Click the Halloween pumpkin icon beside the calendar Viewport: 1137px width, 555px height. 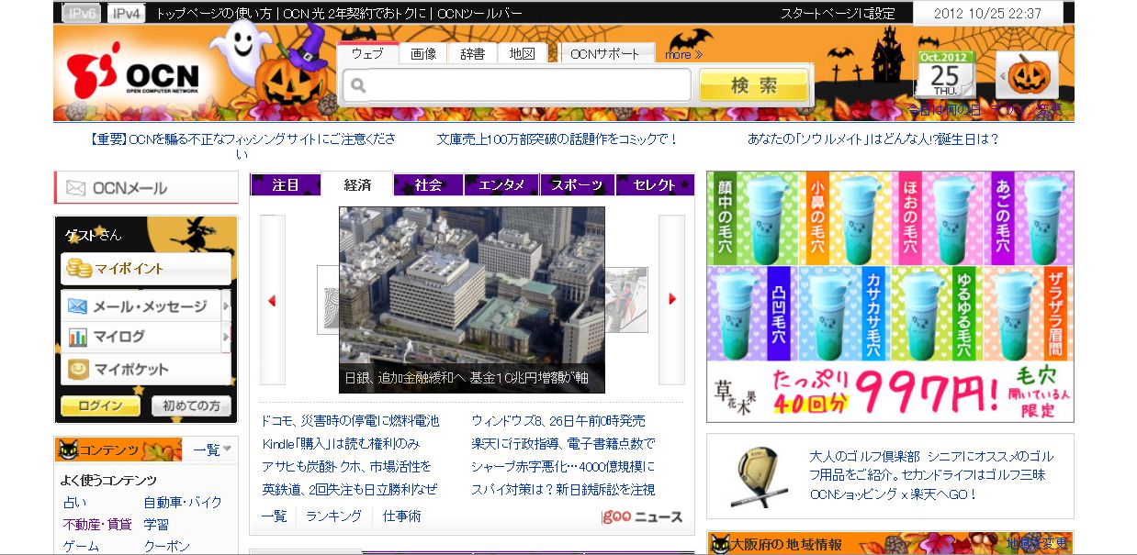click(1028, 74)
